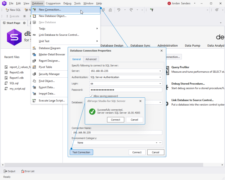This screenshot has height=180, width=225.
Task: Click the Import Data icon
Action: click(x=34, y=94)
